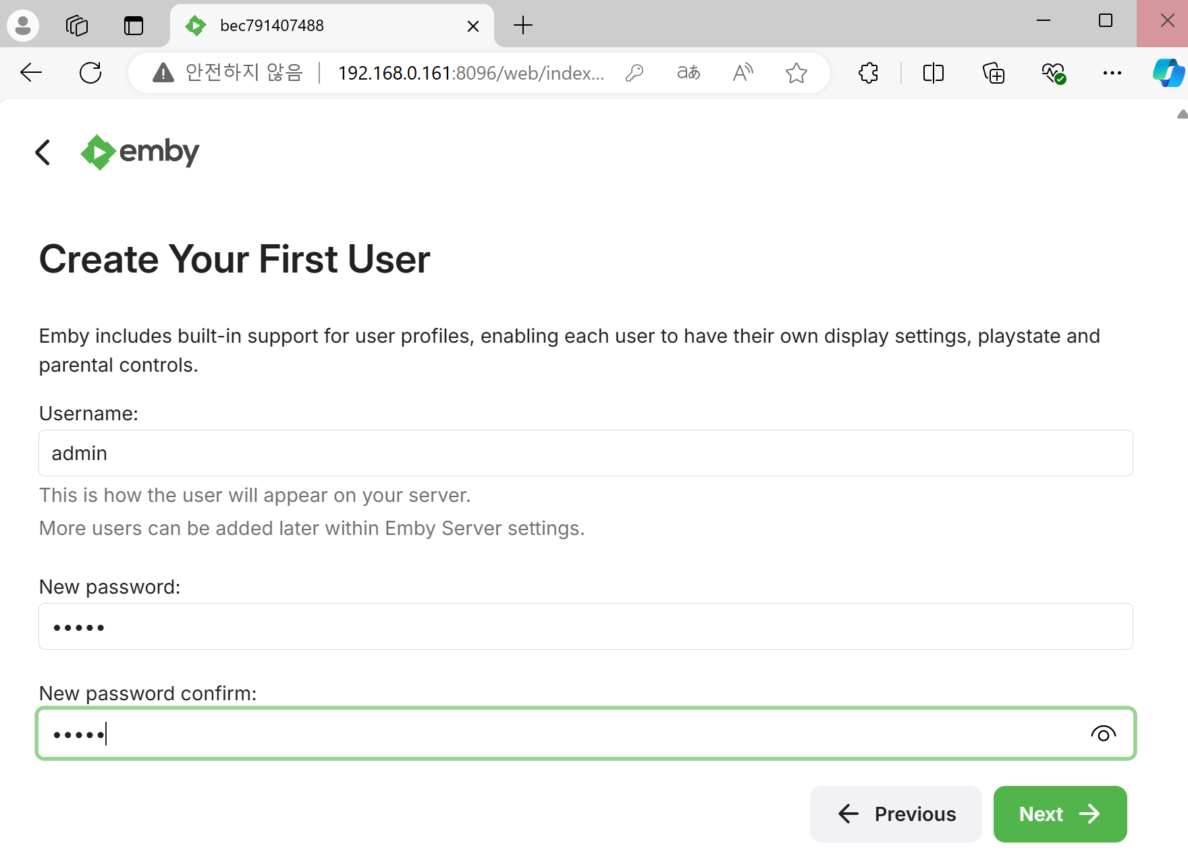Open the workspaces menu

click(x=76, y=25)
